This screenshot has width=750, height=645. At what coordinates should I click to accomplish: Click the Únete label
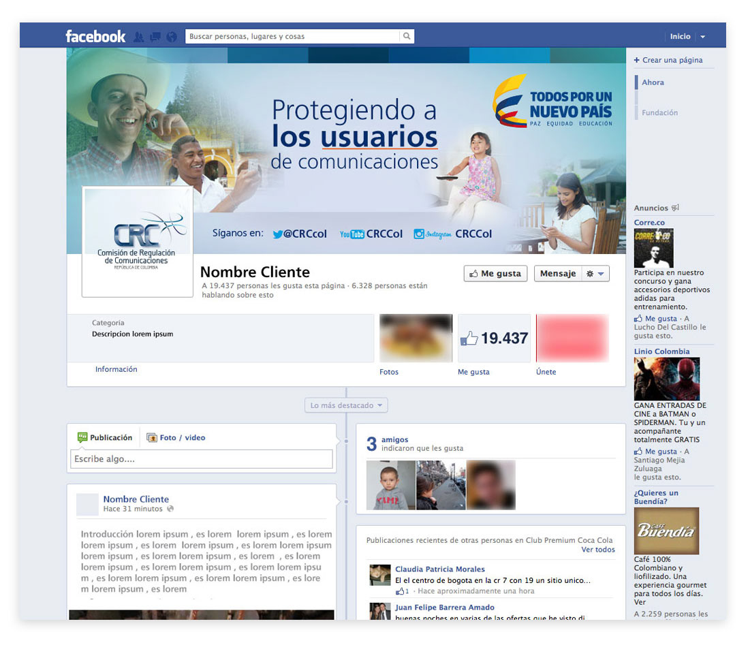coord(546,372)
